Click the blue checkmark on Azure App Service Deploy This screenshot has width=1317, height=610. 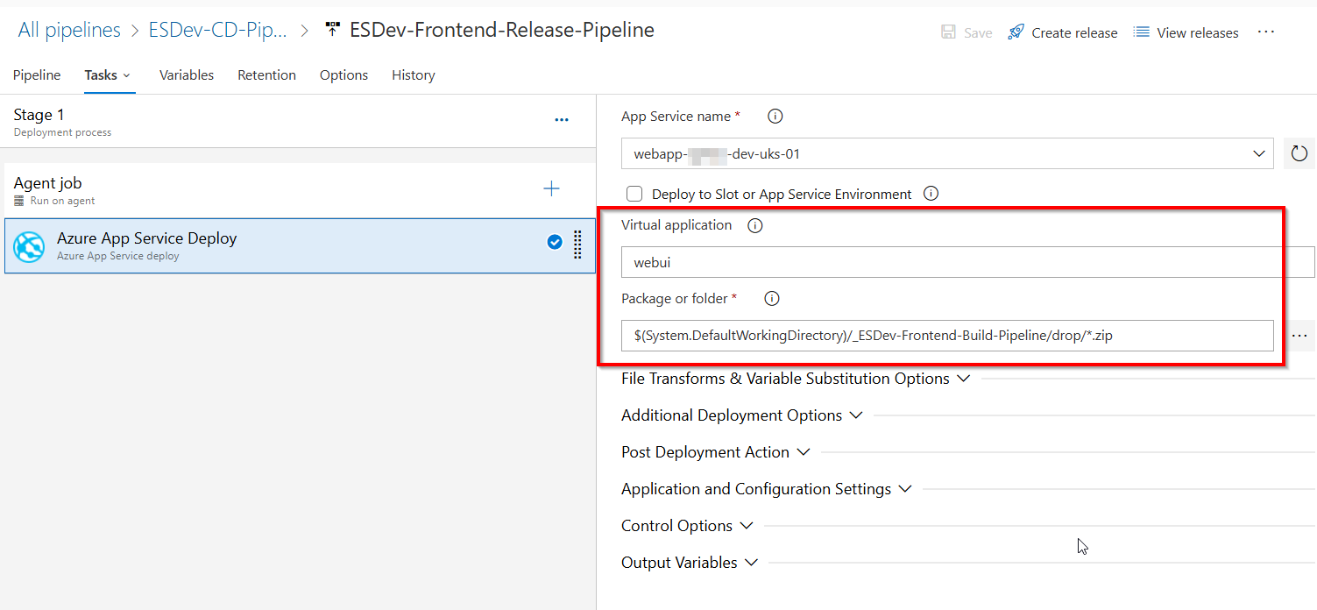pyautogui.click(x=555, y=243)
